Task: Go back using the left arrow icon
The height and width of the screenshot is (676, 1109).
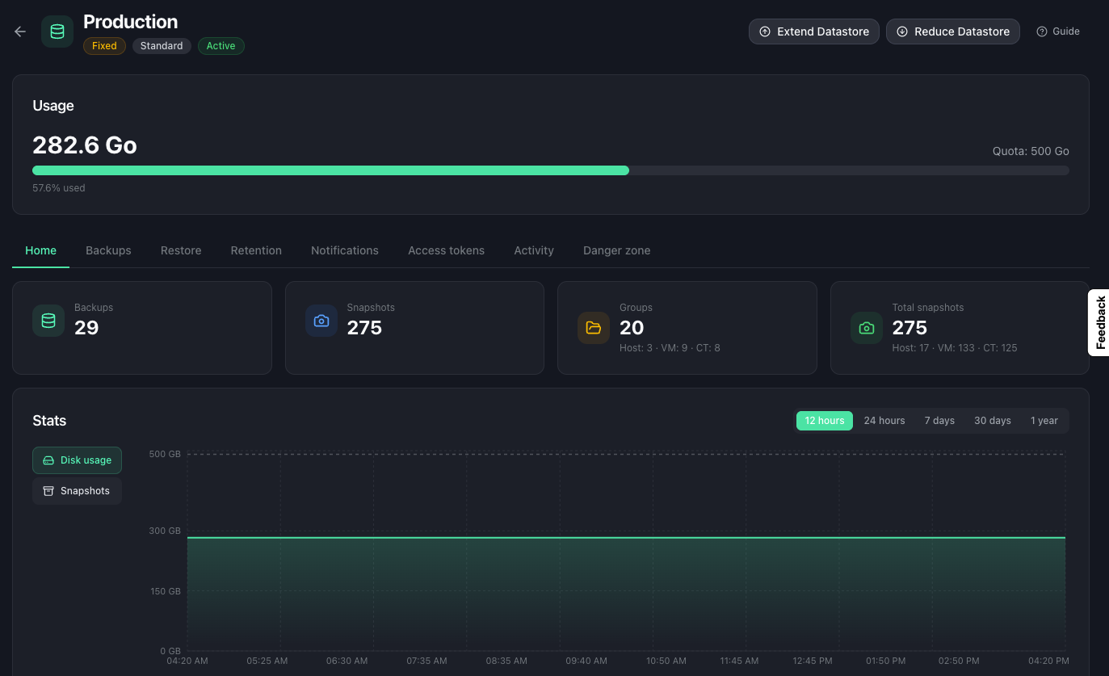Action: (x=20, y=31)
